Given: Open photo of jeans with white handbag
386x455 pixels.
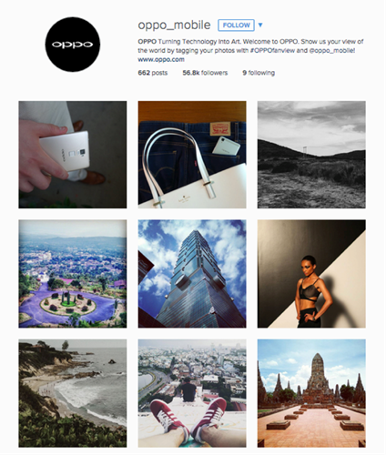Looking at the screenshot, I should [x=192, y=155].
